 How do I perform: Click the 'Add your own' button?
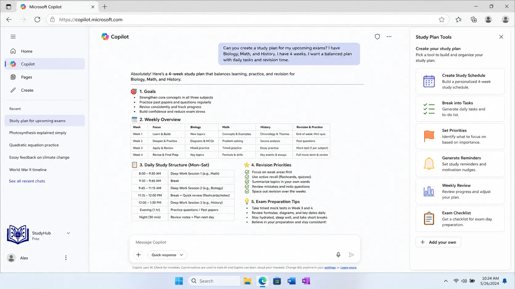[x=438, y=242]
